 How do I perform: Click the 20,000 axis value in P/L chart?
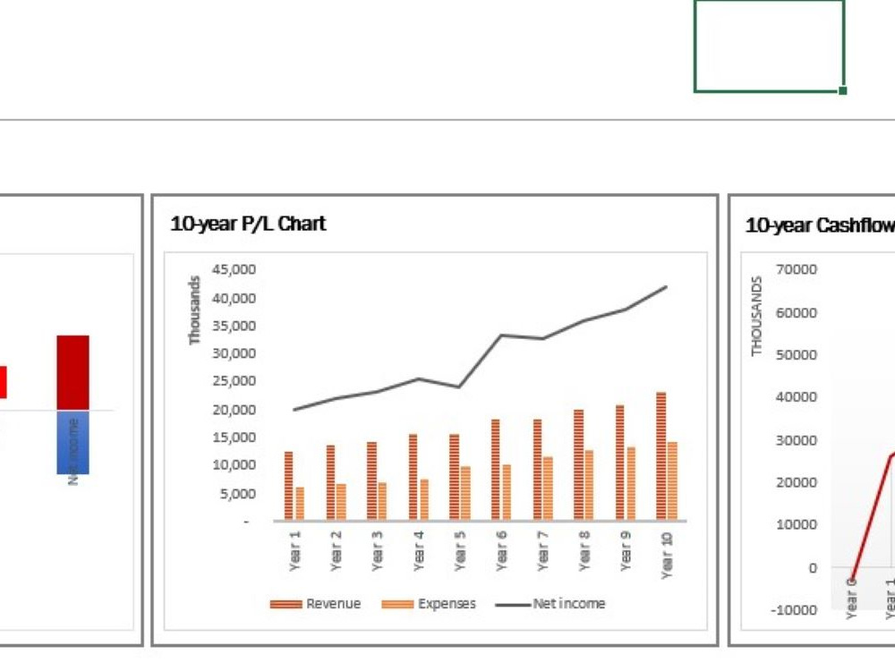coord(234,410)
